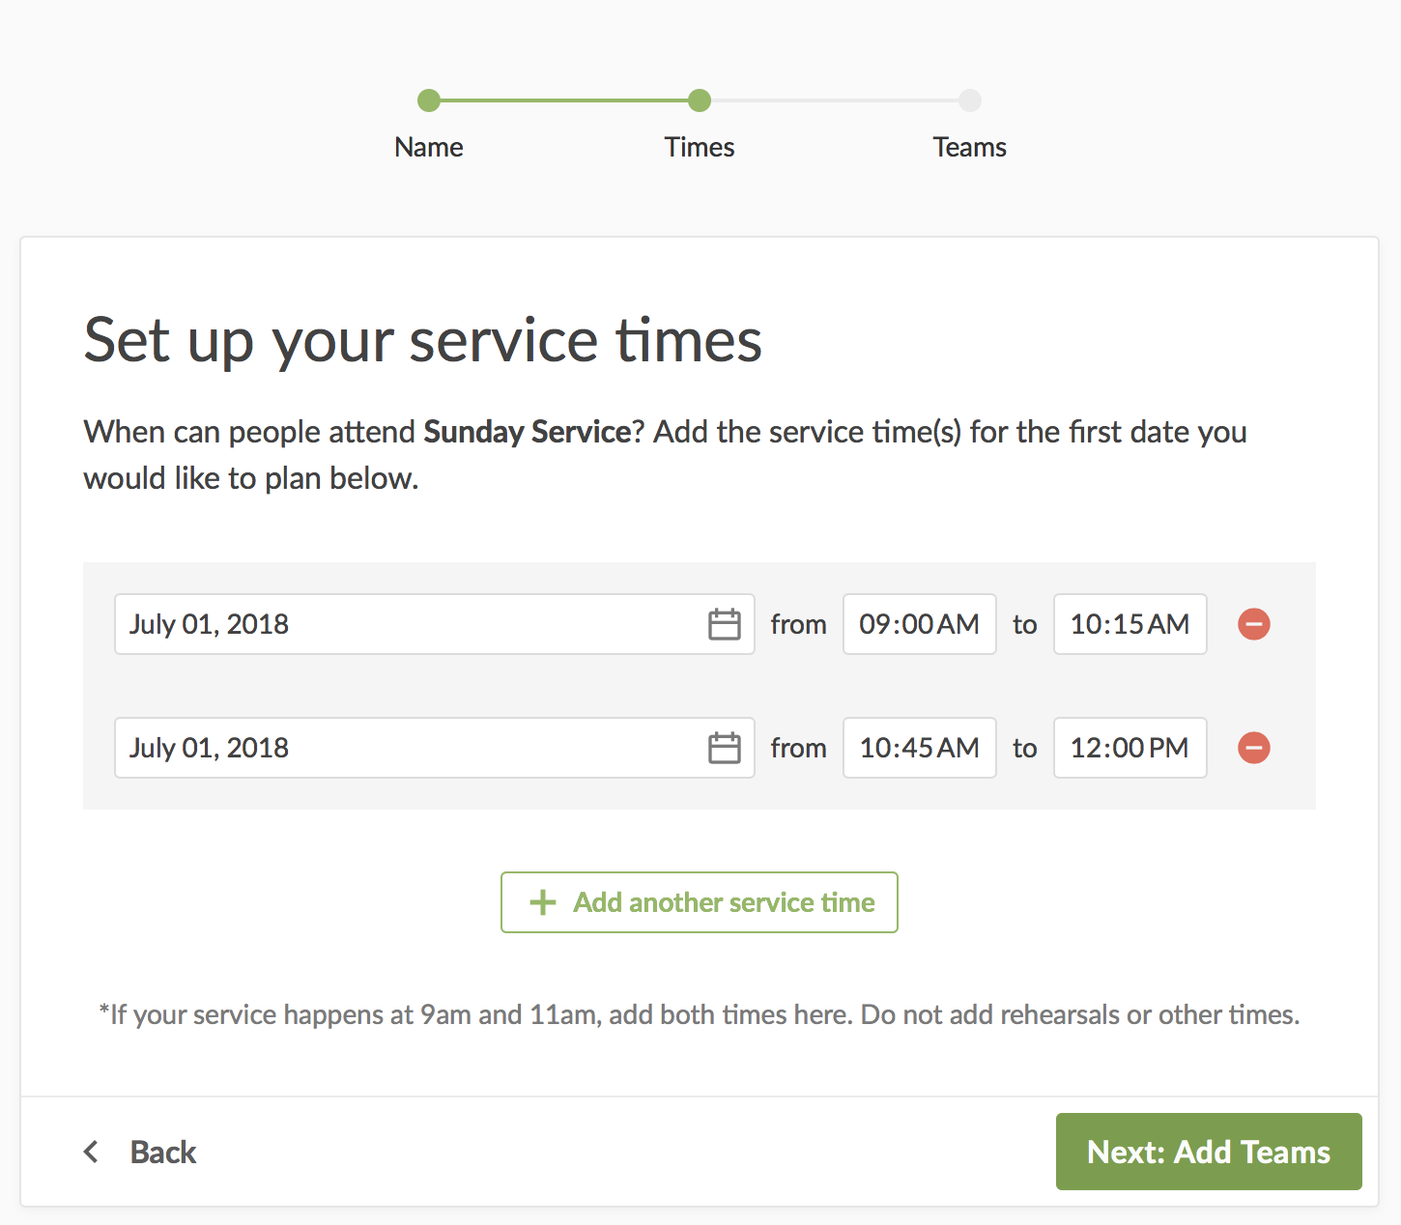Click Next: Add Teams button
The width and height of the screenshot is (1401, 1225).
[x=1209, y=1152]
